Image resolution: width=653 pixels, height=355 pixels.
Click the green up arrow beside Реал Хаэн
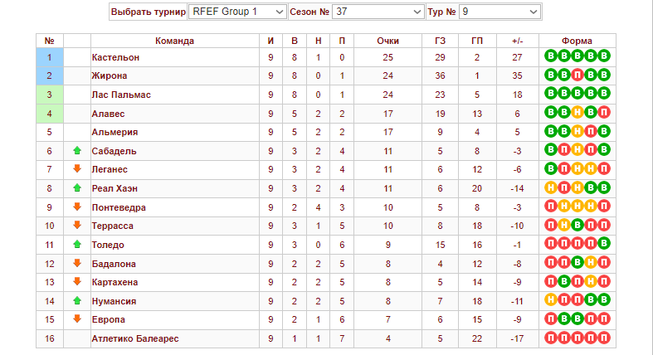[77, 188]
